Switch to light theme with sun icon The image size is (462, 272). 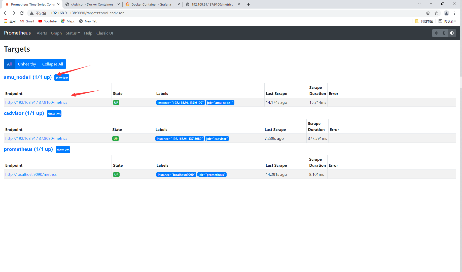(x=436, y=33)
